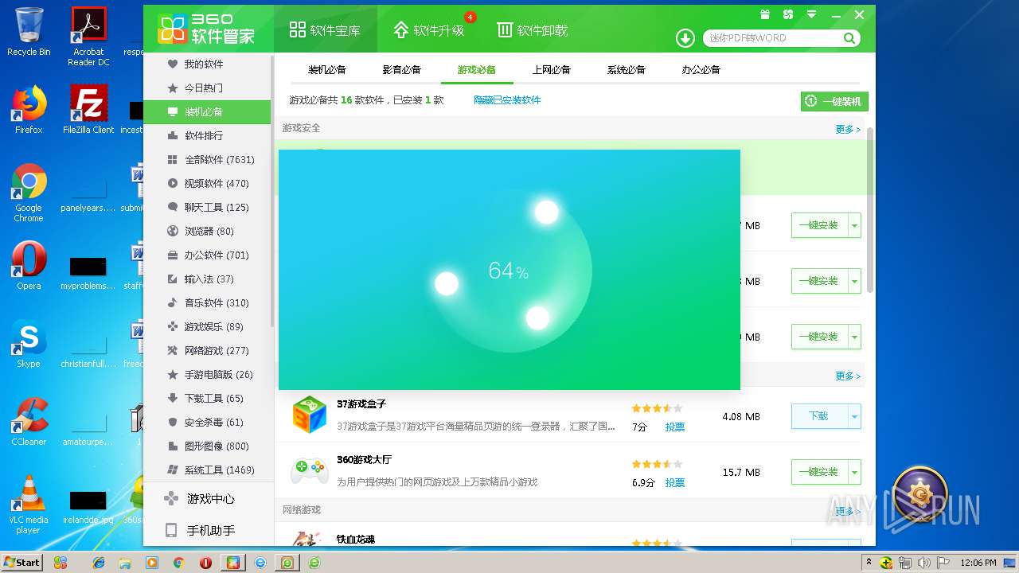1019x573 pixels.
Task: Open 全部软件 (7631) category
Action: pos(207,159)
